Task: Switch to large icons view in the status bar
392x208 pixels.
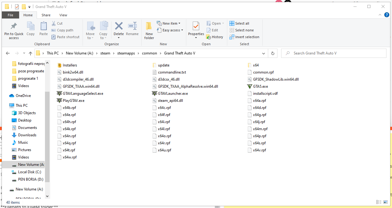Action: (385, 202)
